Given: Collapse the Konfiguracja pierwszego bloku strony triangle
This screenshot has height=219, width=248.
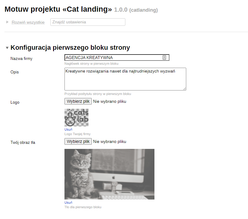Looking at the screenshot, I should [7, 48].
